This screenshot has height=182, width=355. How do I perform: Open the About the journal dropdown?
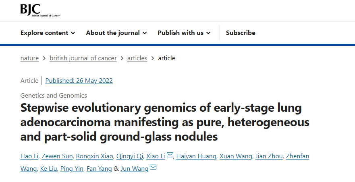(116, 33)
